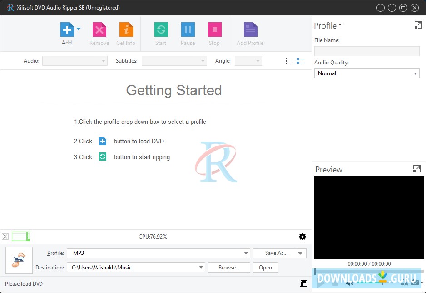Click the 'Getting Started' heading

click(x=174, y=90)
